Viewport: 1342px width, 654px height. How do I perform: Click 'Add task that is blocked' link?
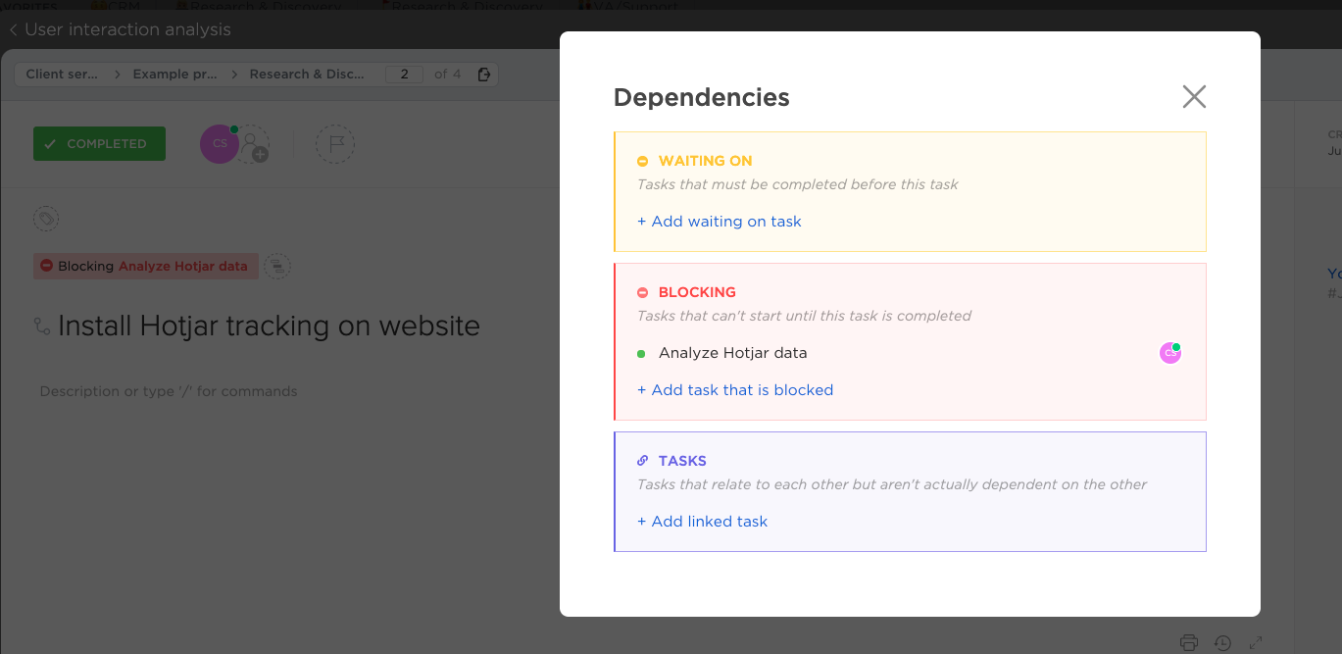[x=735, y=390]
